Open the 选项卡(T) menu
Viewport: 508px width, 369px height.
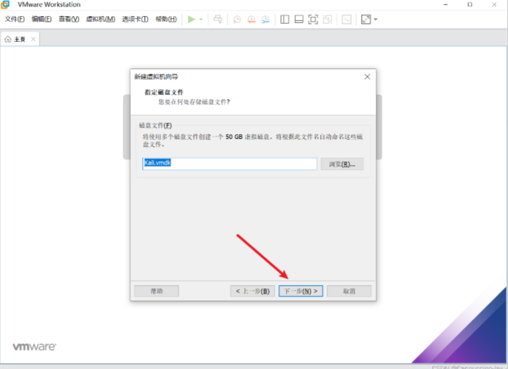tap(135, 19)
